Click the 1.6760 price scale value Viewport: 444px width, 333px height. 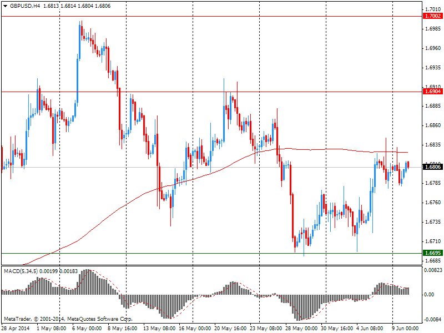[x=433, y=203]
